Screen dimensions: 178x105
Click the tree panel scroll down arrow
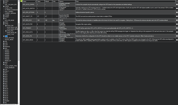point(19,103)
